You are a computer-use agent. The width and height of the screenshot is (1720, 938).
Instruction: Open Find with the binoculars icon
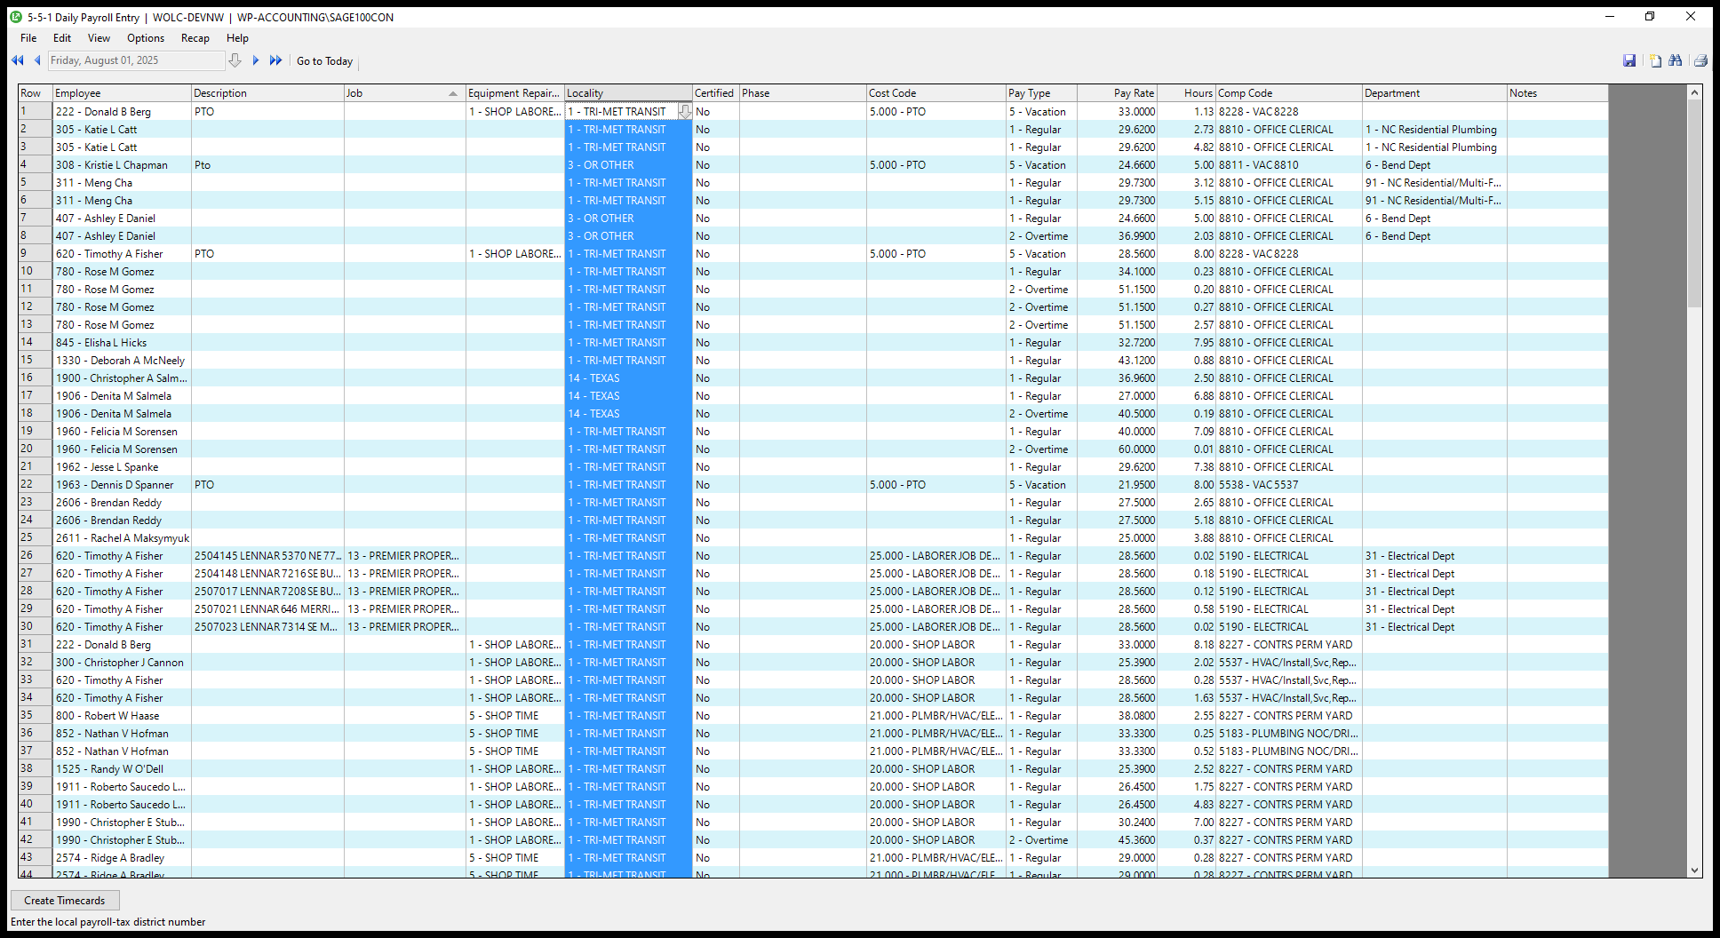tap(1676, 60)
